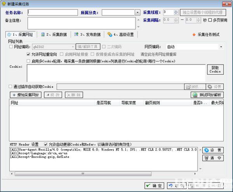This screenshot has width=233, height=192.
Task: Click the right arrow of the header scrollbar
Action: 195,174
